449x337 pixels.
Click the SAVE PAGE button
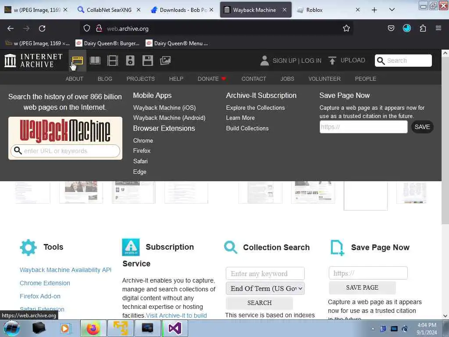pos(362,288)
